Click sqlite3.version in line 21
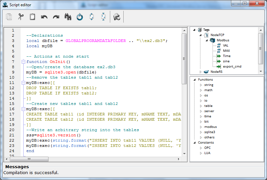Screen dimensions: 267x180 click(56, 135)
